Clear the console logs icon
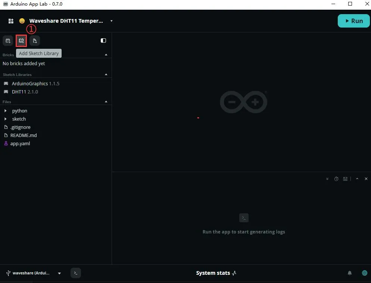 (345, 179)
